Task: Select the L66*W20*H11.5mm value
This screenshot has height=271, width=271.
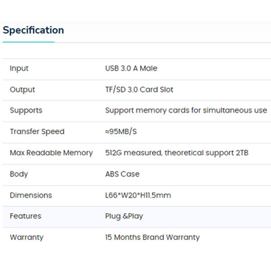Action: click(x=138, y=195)
